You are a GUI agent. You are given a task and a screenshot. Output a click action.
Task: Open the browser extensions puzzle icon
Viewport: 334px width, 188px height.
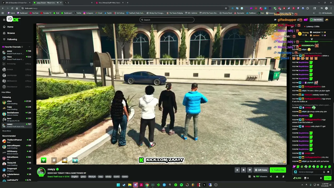tap(308, 8)
